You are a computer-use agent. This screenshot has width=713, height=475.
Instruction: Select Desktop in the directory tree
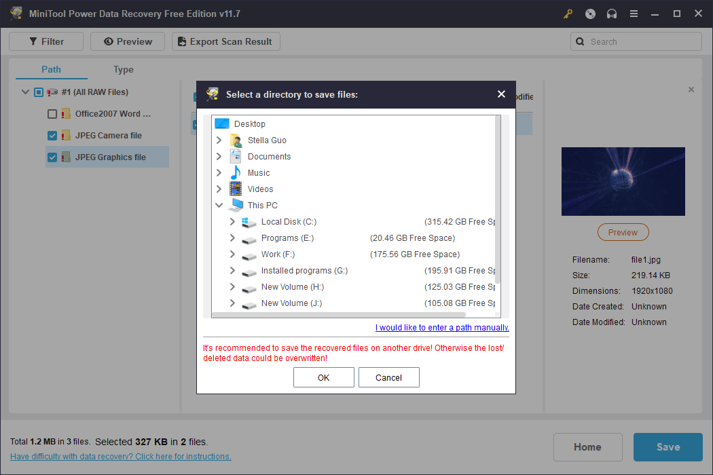coord(250,123)
